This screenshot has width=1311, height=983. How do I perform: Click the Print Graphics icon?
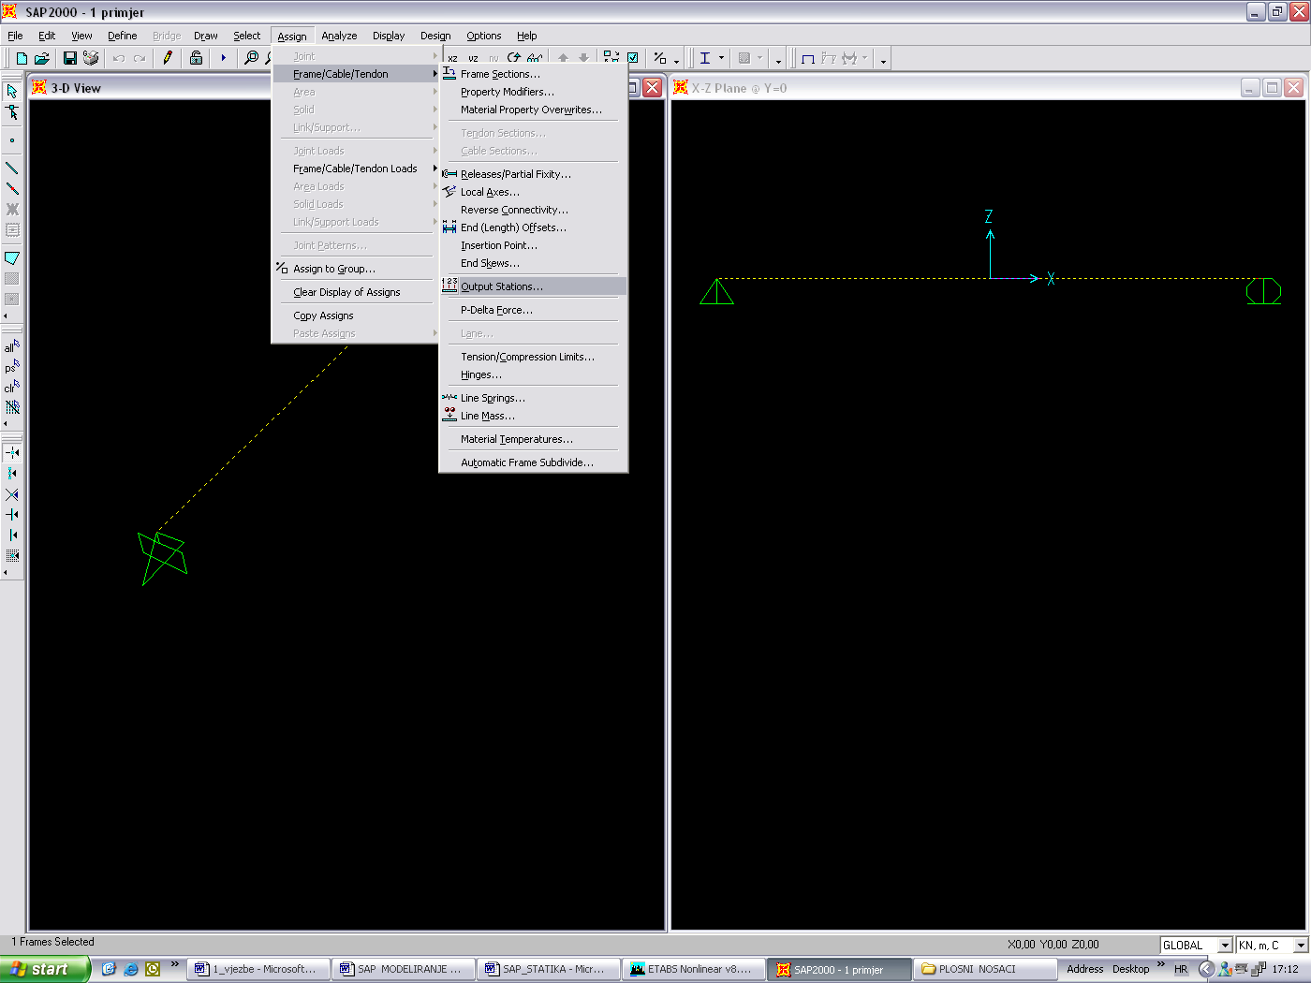coord(91,58)
